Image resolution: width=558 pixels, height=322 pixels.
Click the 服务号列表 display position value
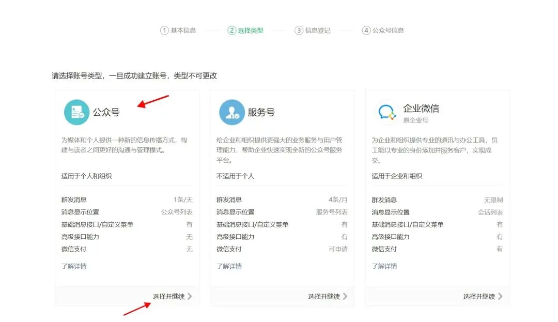tap(332, 212)
